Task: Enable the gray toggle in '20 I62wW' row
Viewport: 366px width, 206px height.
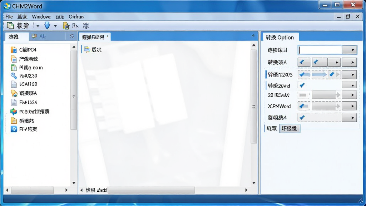Action: (303, 95)
